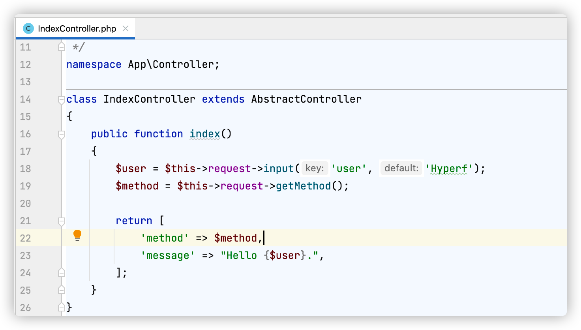This screenshot has height=330, width=581.
Task: Click the default: inlay parameter hint
Action: (x=401, y=168)
